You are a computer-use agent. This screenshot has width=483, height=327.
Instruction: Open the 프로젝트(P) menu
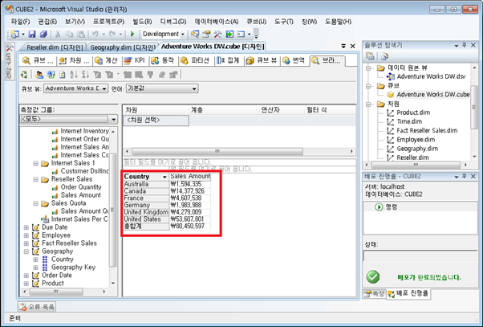(109, 22)
